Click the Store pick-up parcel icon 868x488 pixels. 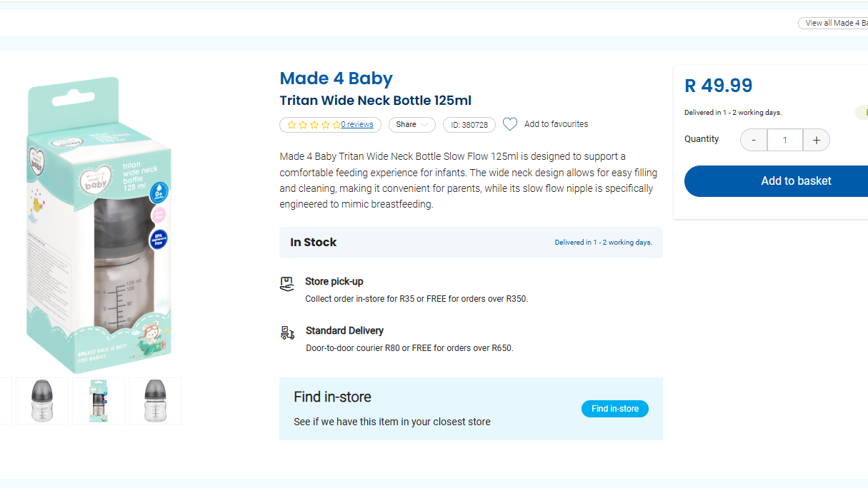pos(286,284)
